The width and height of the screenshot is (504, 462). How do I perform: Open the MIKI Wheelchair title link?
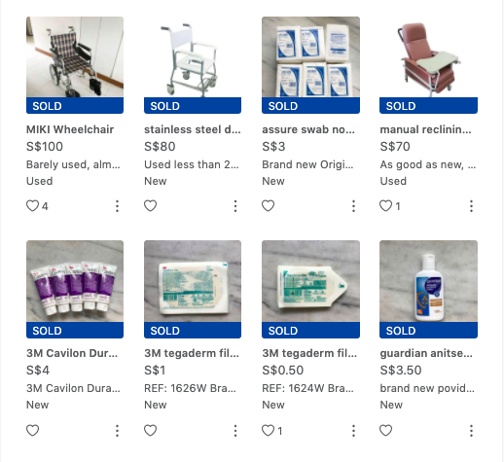click(x=70, y=129)
